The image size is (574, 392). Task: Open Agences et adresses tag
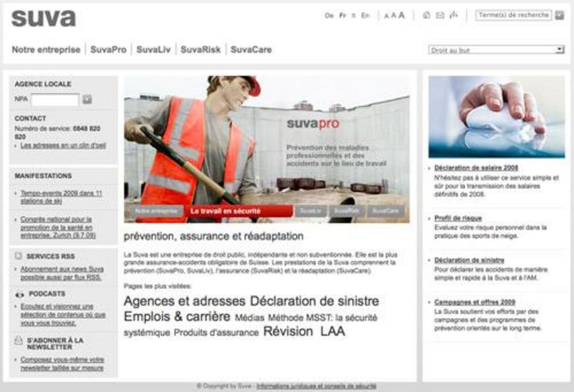[x=185, y=301]
